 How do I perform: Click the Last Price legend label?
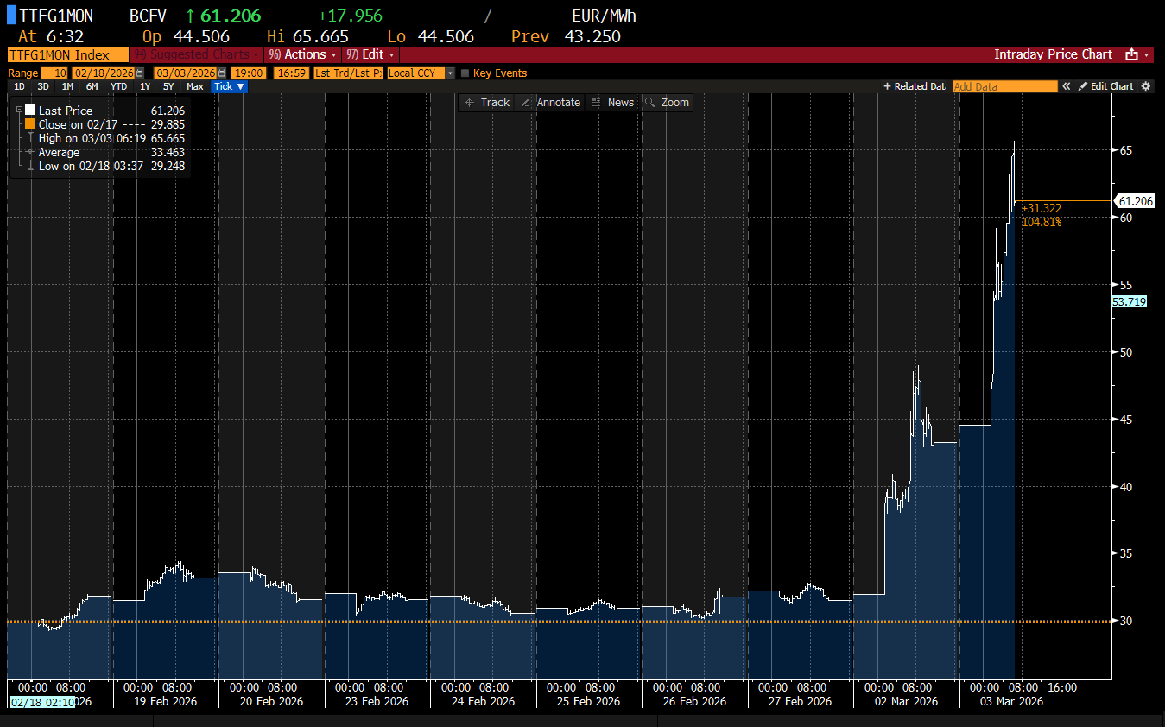point(66,111)
